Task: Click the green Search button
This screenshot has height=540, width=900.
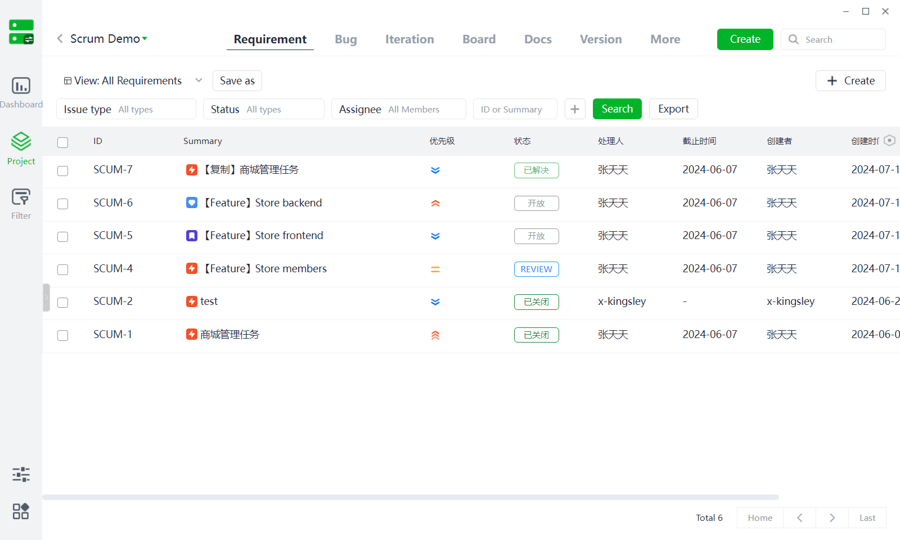Action: [617, 109]
